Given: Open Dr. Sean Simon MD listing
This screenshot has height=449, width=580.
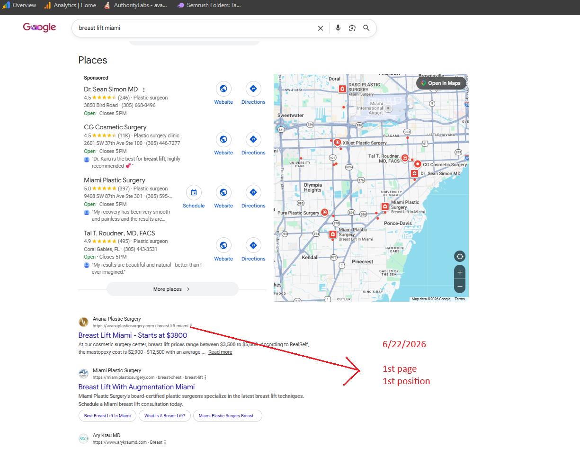Looking at the screenshot, I should click(x=111, y=89).
